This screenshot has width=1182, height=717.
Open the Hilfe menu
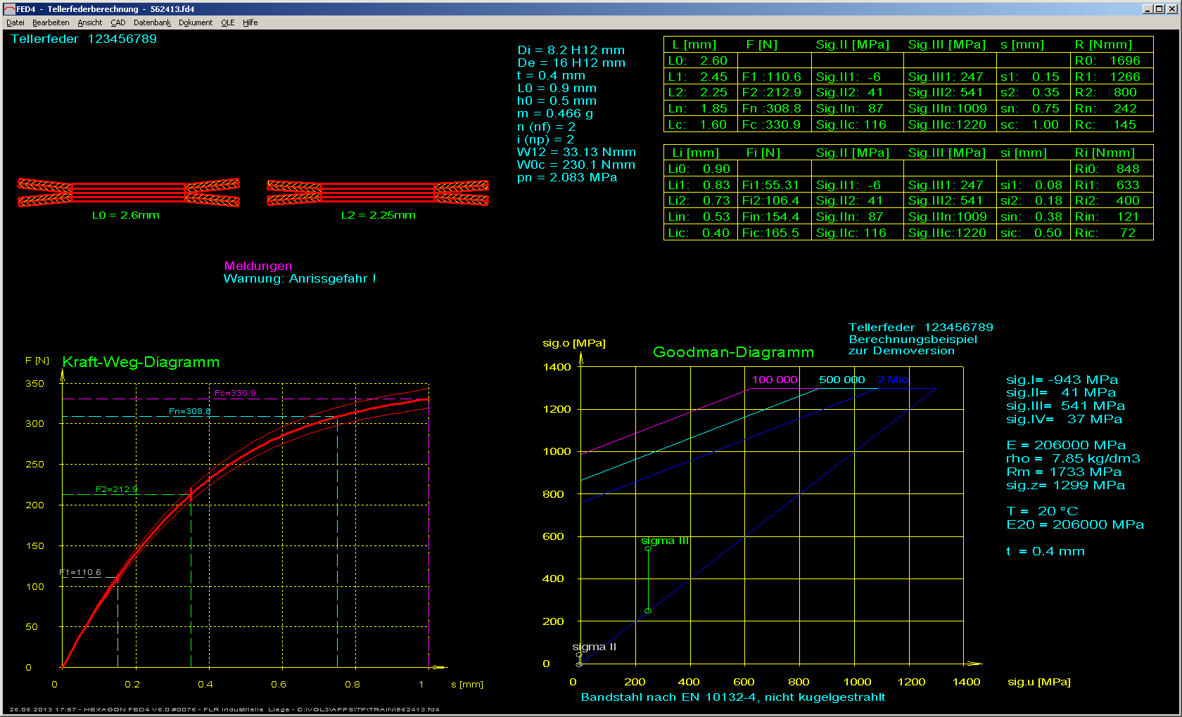[x=250, y=22]
